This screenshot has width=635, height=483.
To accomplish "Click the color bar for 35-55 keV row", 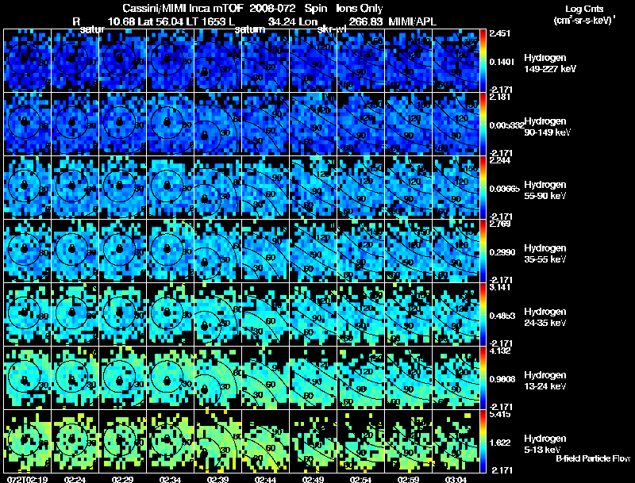I will (483, 251).
